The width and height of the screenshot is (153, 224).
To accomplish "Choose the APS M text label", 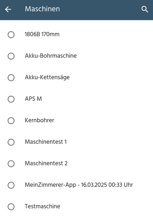I will point(33,99).
